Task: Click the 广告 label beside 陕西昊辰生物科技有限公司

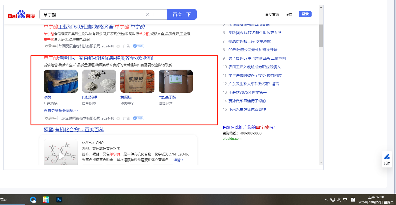Action: (126, 46)
